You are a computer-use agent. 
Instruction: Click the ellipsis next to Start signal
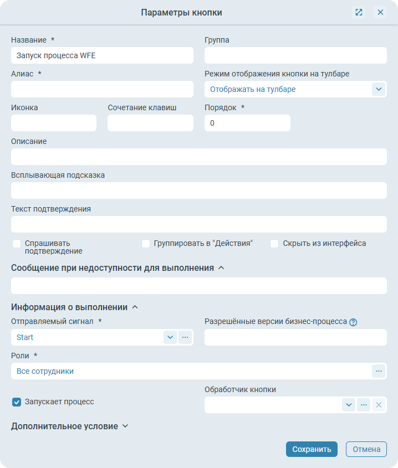coord(185,337)
